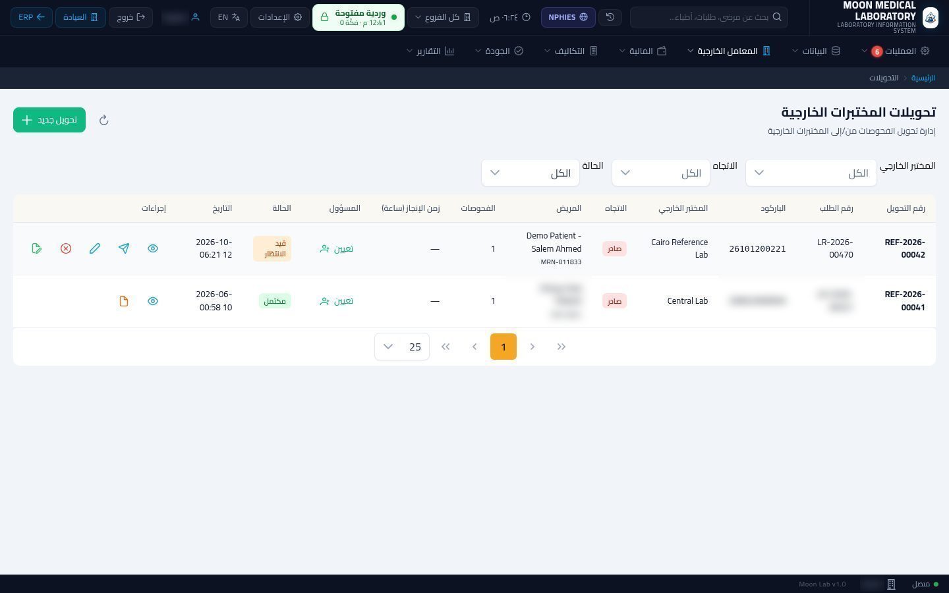This screenshot has height=593, width=949.
Task: Focus the patient search field
Action: pyautogui.click(x=709, y=17)
